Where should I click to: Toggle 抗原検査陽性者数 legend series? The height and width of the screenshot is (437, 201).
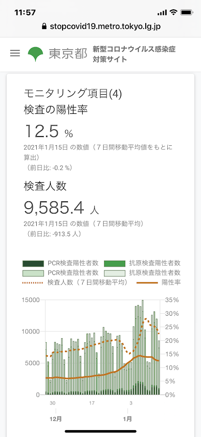142,263
